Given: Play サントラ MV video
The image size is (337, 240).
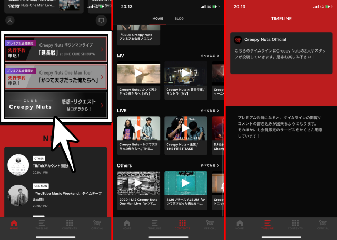Looking at the screenshot, I should coord(186,74).
